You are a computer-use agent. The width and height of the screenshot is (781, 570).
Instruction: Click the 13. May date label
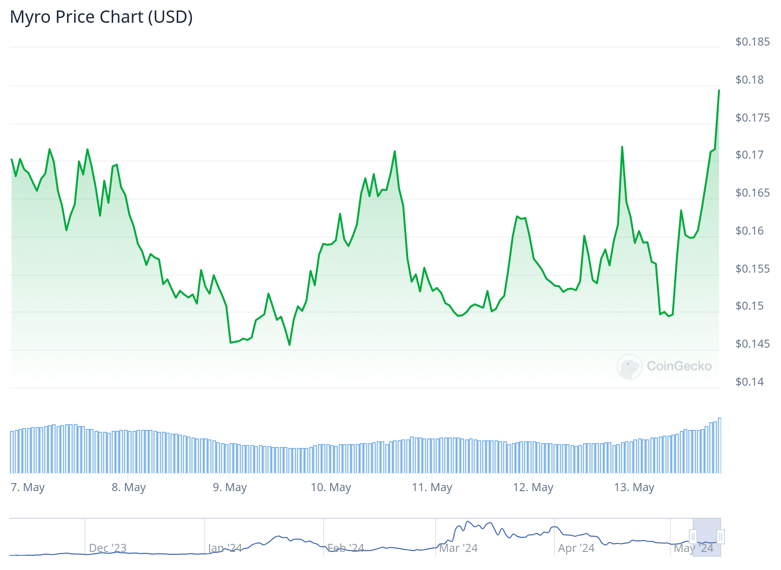(x=634, y=487)
